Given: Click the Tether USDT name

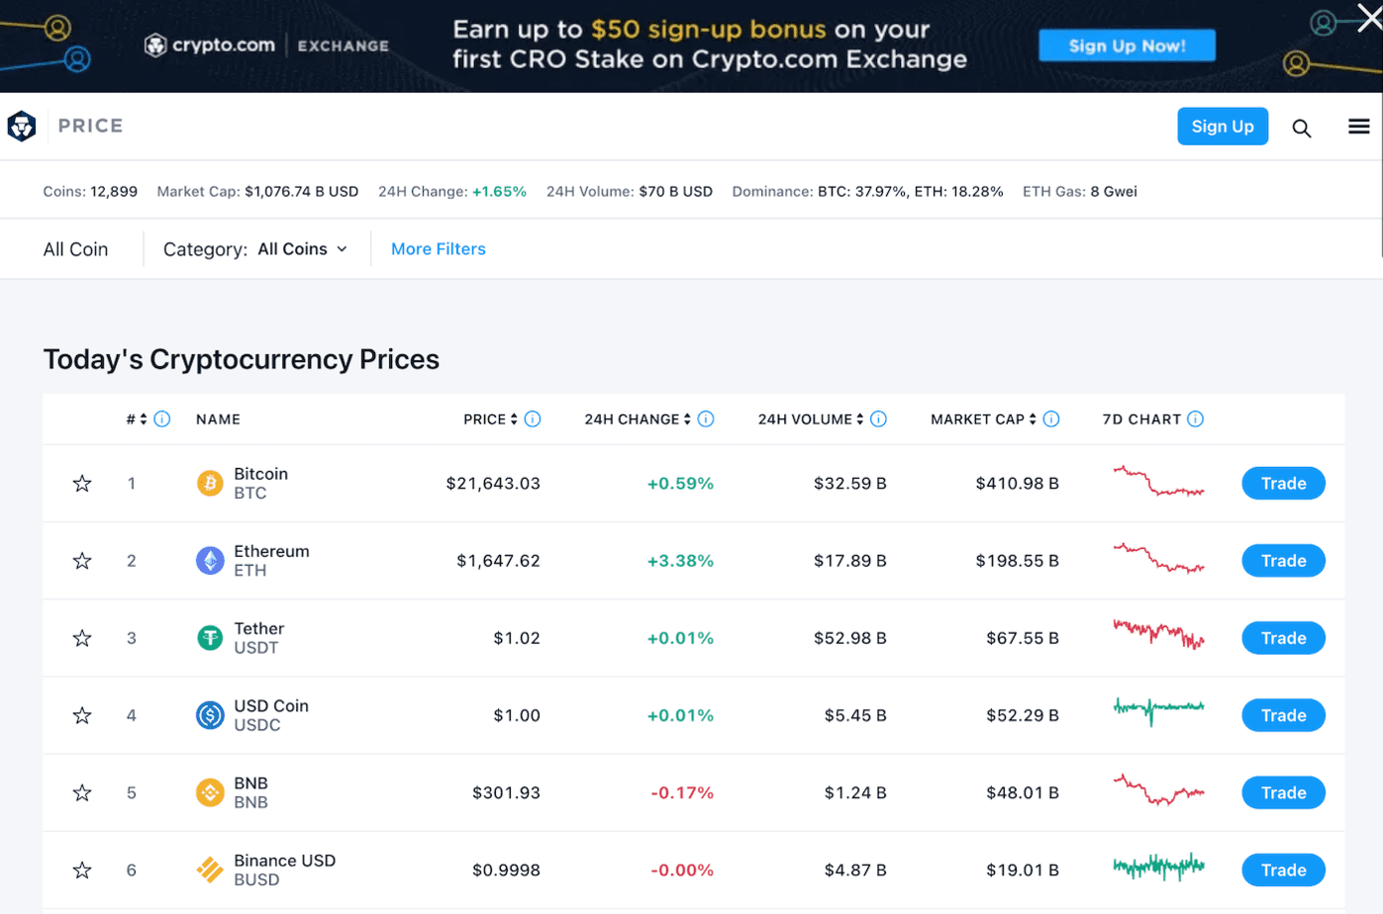Looking at the screenshot, I should (x=259, y=638).
